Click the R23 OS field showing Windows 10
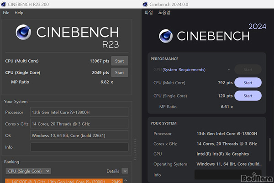The image size is (274, 183). tap(79, 135)
